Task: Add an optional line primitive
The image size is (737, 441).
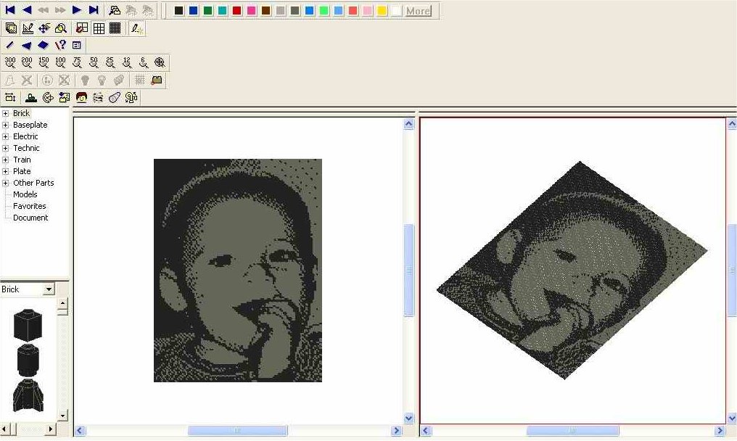Action: 60,45
